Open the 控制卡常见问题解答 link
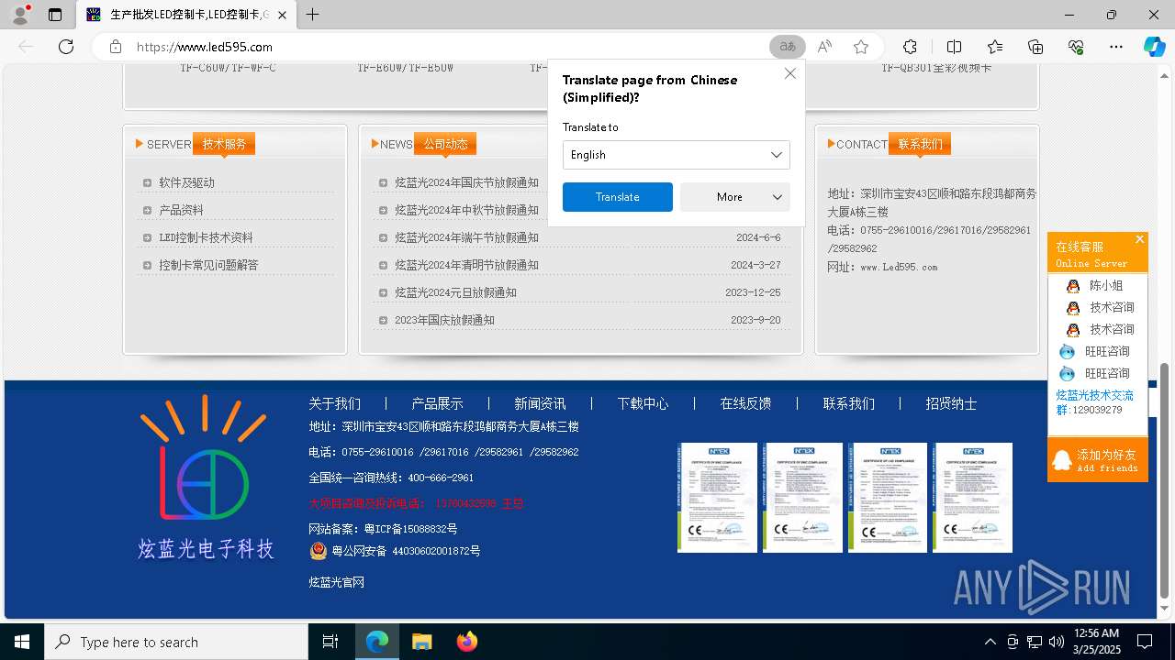This screenshot has height=660, width=1175. (x=208, y=265)
